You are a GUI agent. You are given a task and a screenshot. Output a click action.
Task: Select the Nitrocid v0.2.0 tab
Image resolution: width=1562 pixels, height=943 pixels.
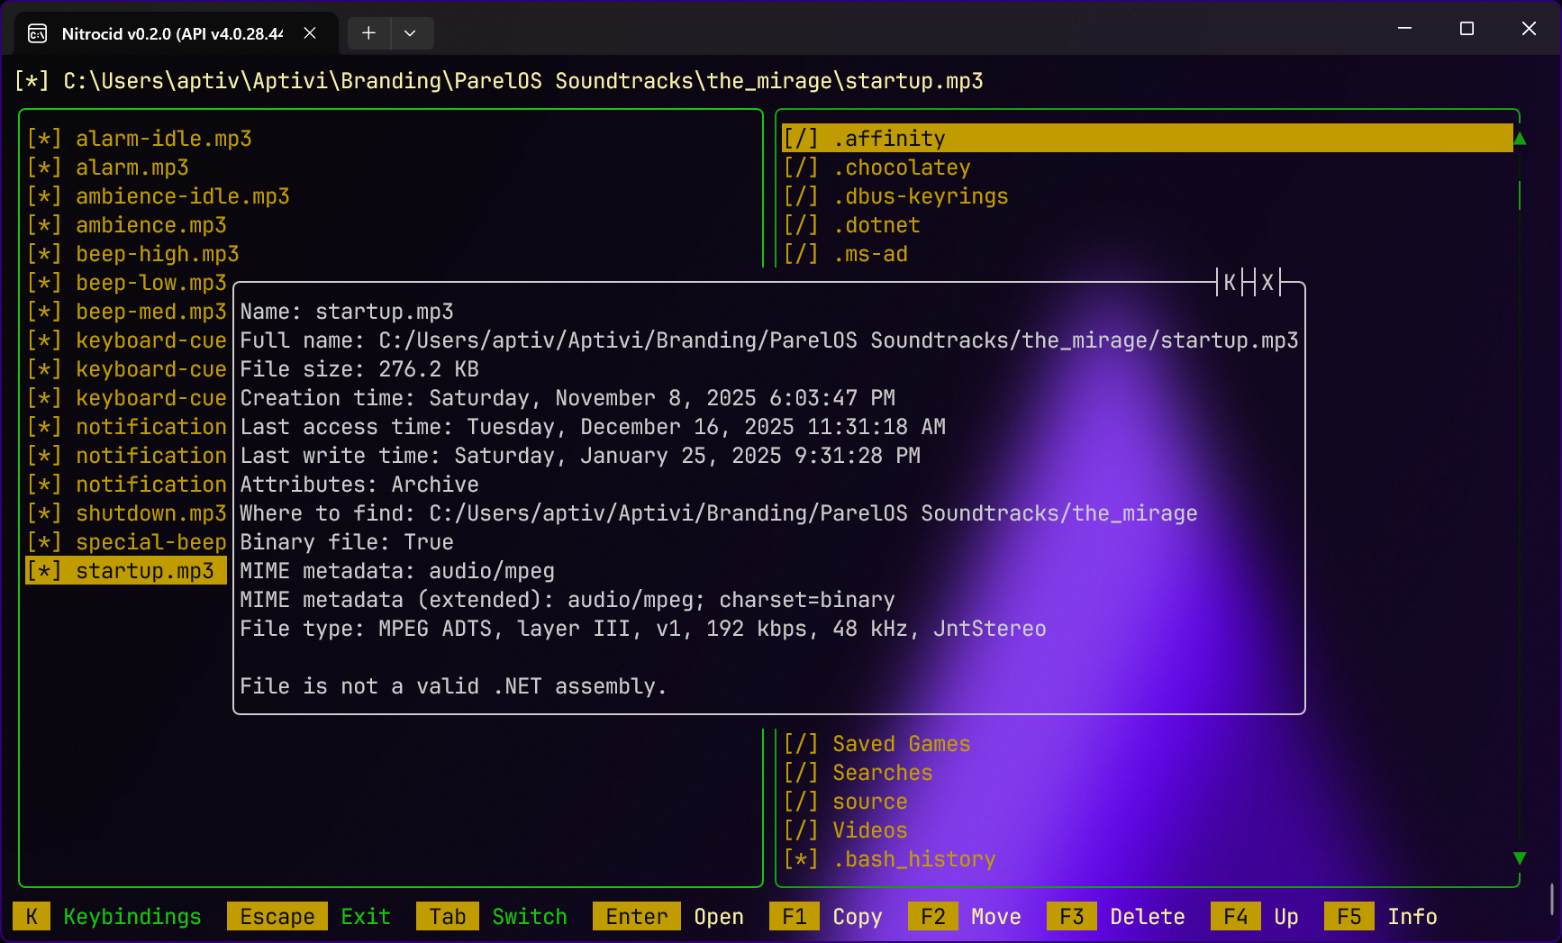(x=171, y=34)
